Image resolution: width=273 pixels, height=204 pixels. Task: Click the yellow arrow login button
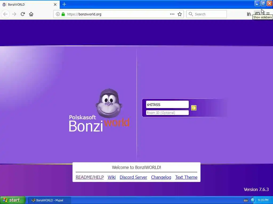coord(194,108)
